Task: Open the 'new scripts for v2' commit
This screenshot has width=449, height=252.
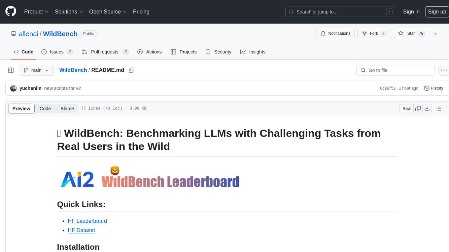Action: (62, 88)
